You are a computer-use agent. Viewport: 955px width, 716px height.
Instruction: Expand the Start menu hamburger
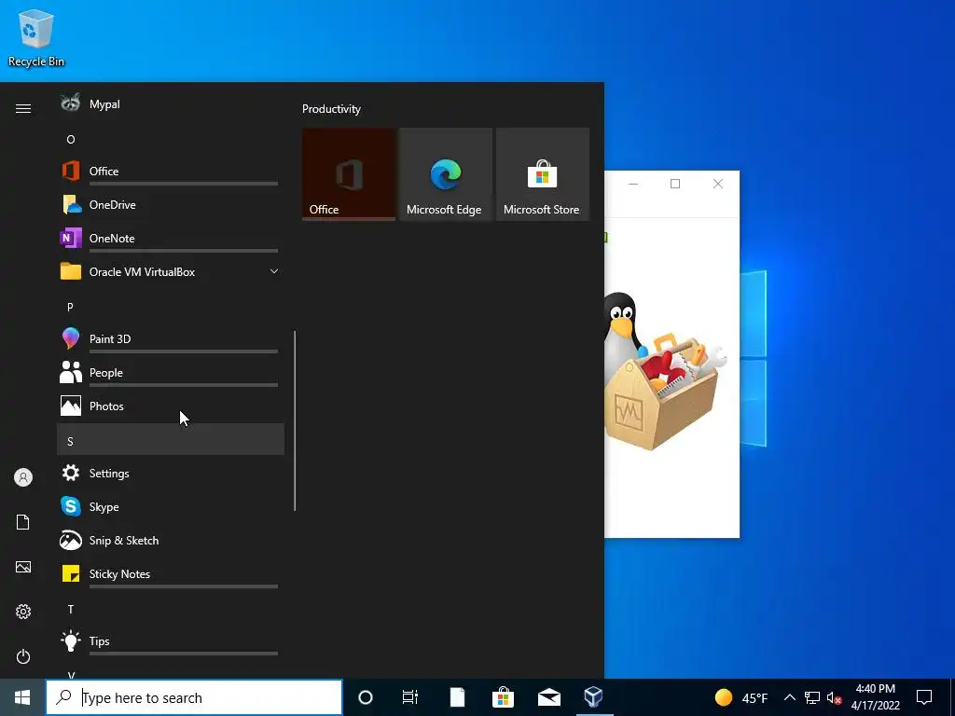(23, 108)
